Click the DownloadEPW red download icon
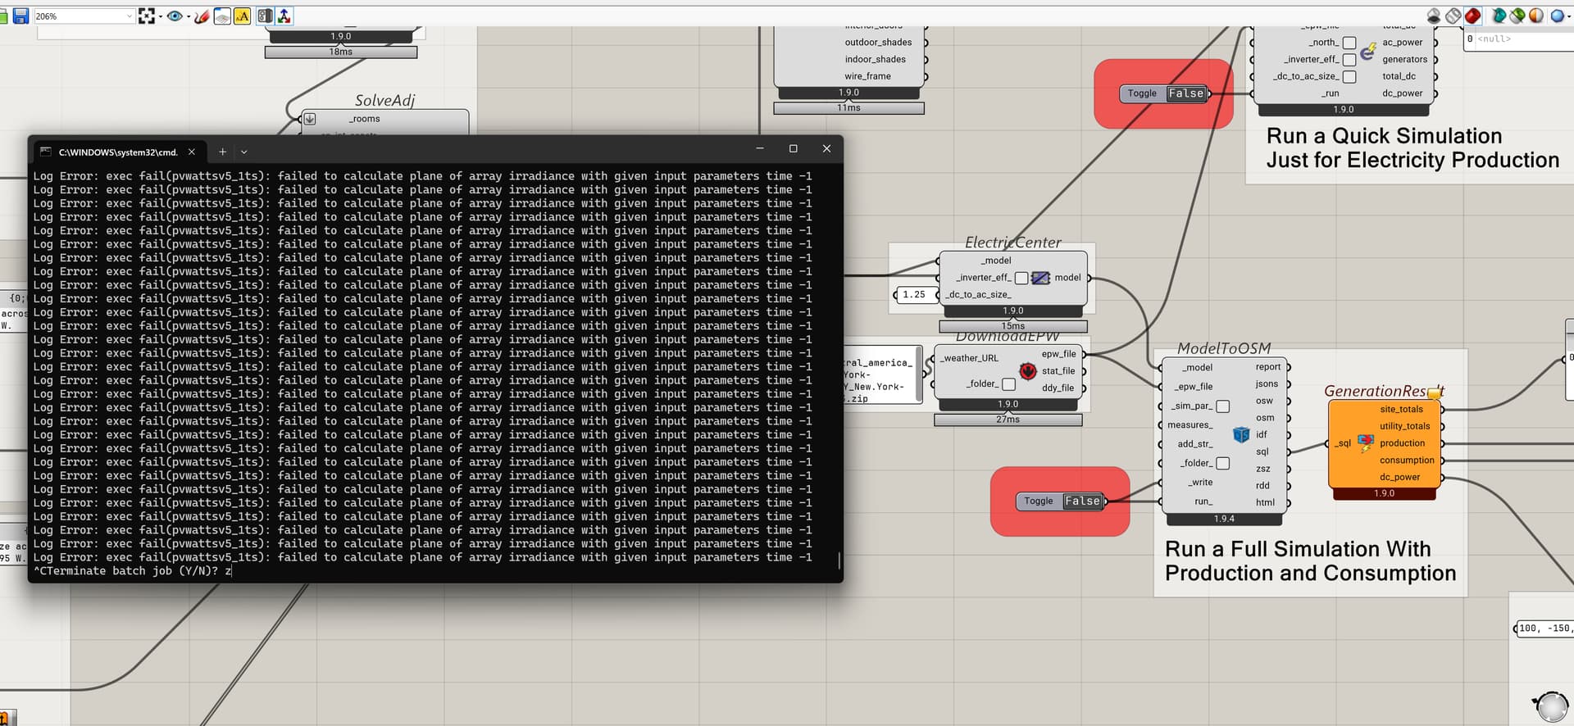Viewport: 1574px width, 726px height. click(x=1027, y=371)
